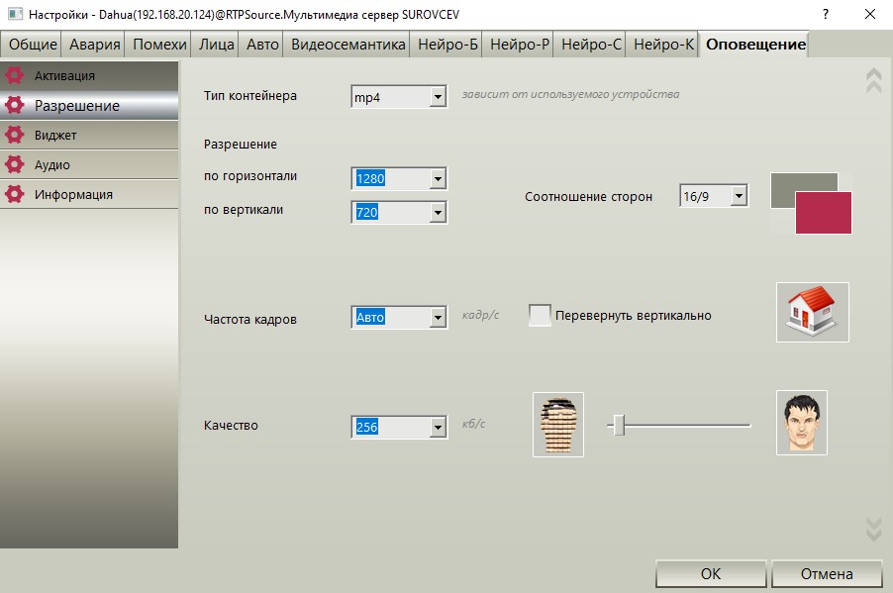Viewport: 893px width, 593px height.
Task: Click the gear icon next to Информация
Action: pyautogui.click(x=14, y=194)
